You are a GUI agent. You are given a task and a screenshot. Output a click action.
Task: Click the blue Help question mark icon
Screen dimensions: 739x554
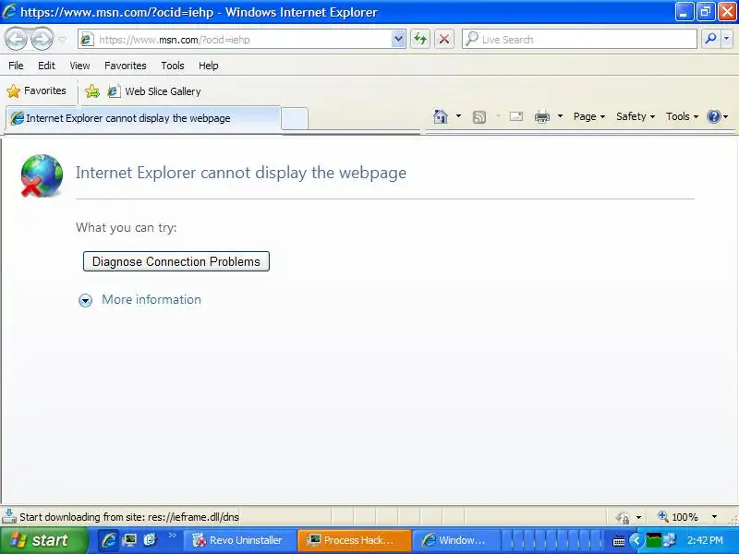tap(714, 116)
